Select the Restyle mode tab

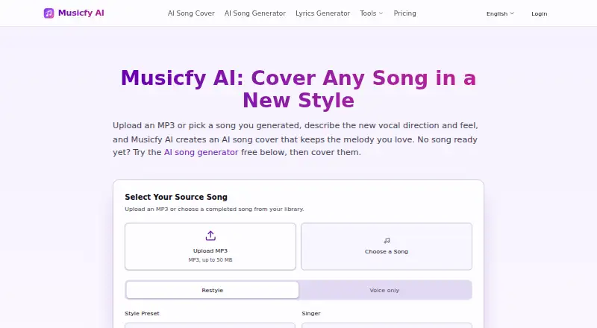click(x=213, y=290)
